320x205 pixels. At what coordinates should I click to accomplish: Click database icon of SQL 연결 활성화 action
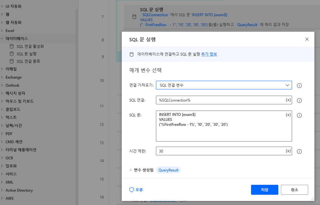(11, 46)
